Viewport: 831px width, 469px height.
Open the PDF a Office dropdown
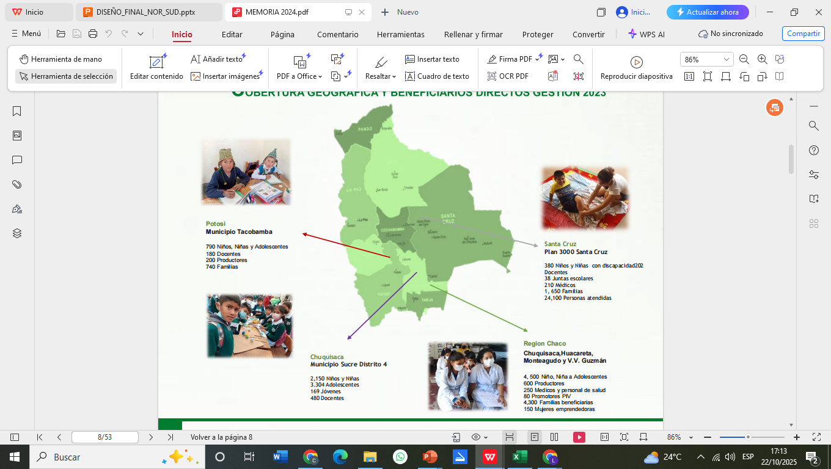[x=300, y=76]
